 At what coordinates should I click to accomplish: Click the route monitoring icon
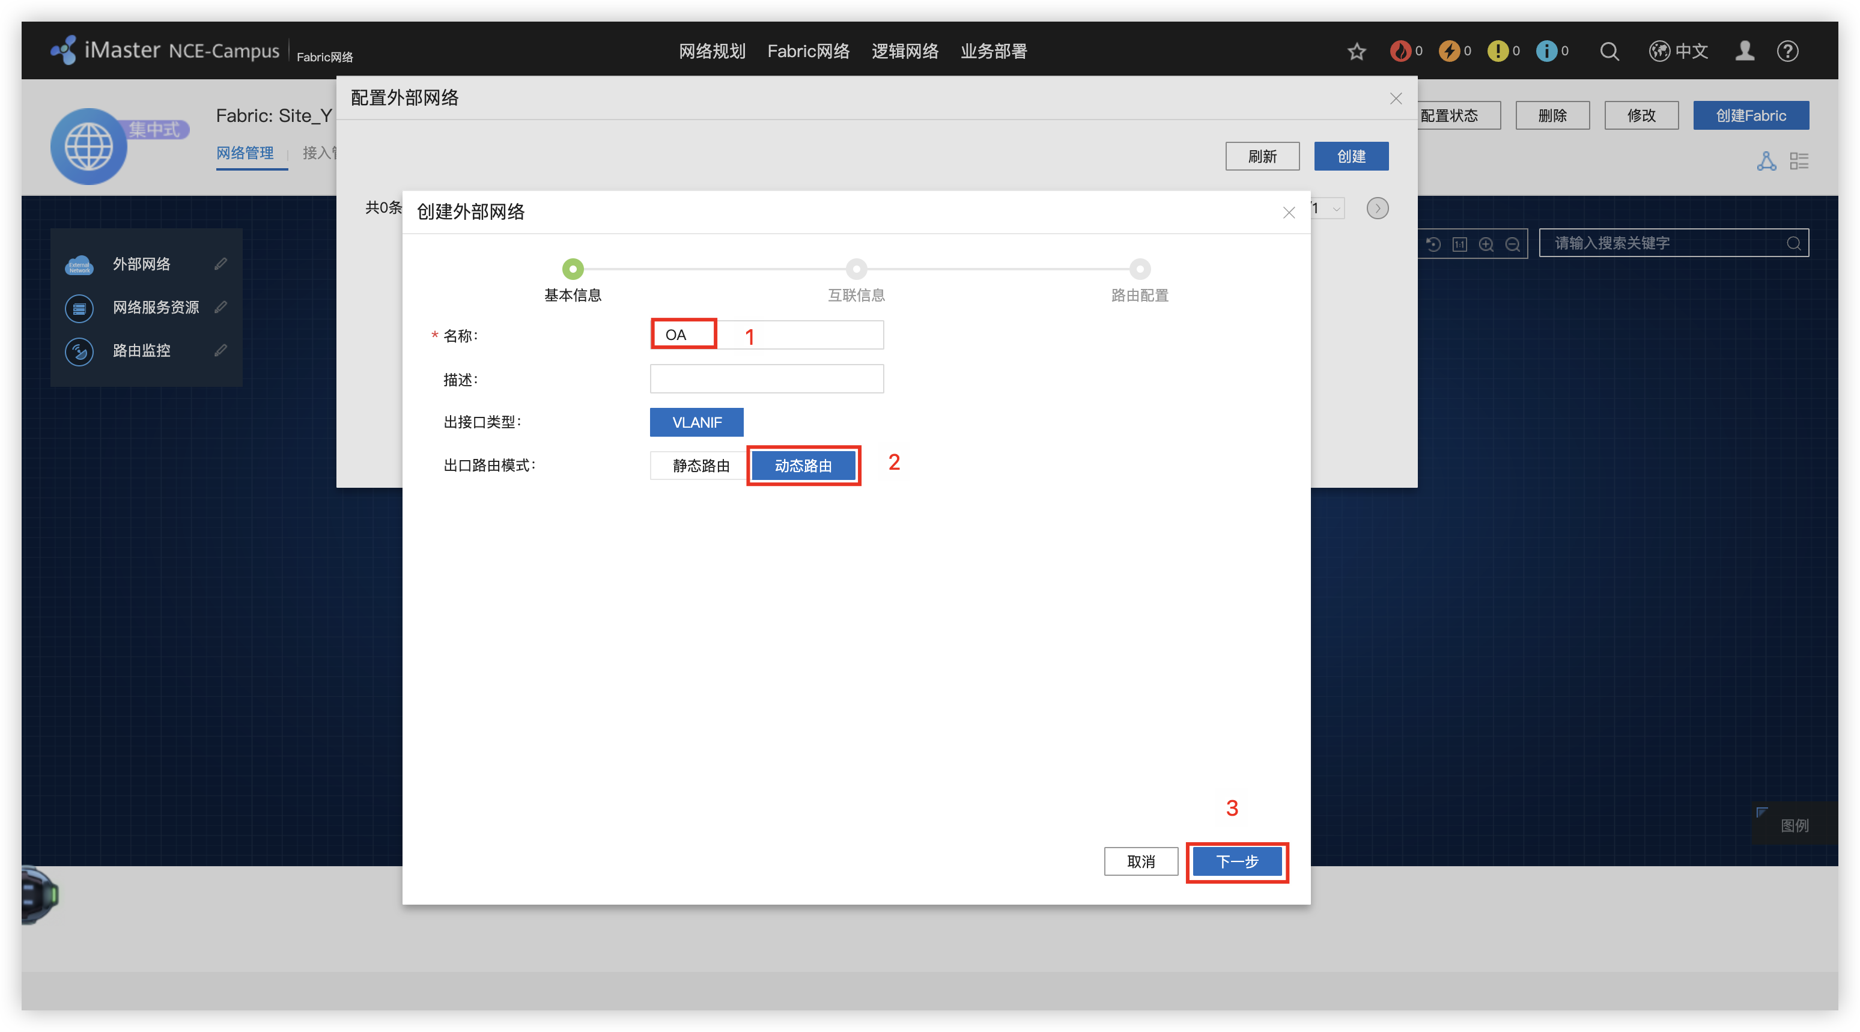pyautogui.click(x=79, y=351)
